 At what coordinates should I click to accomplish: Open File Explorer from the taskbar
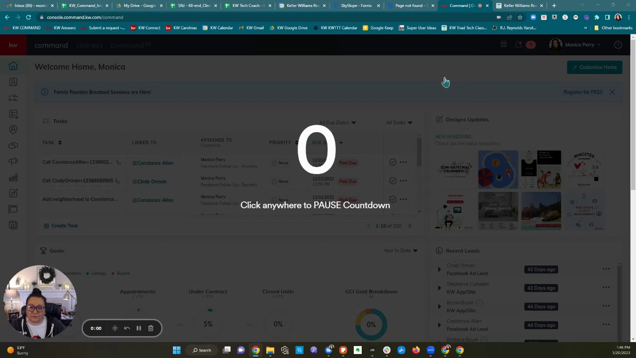tap(270, 350)
